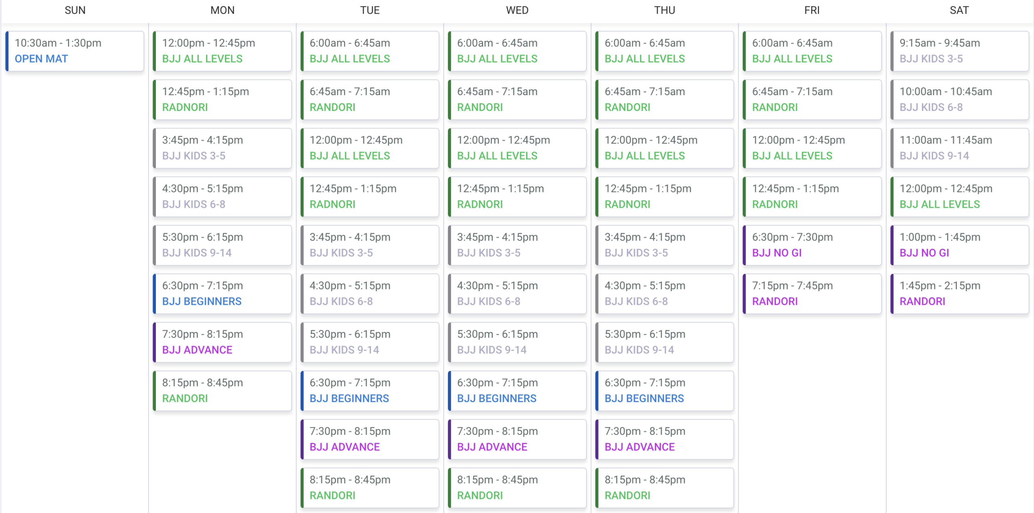Select Tuesday 8:15pm RANDORI card
Image resolution: width=1034 pixels, height=513 pixels.
(x=370, y=488)
